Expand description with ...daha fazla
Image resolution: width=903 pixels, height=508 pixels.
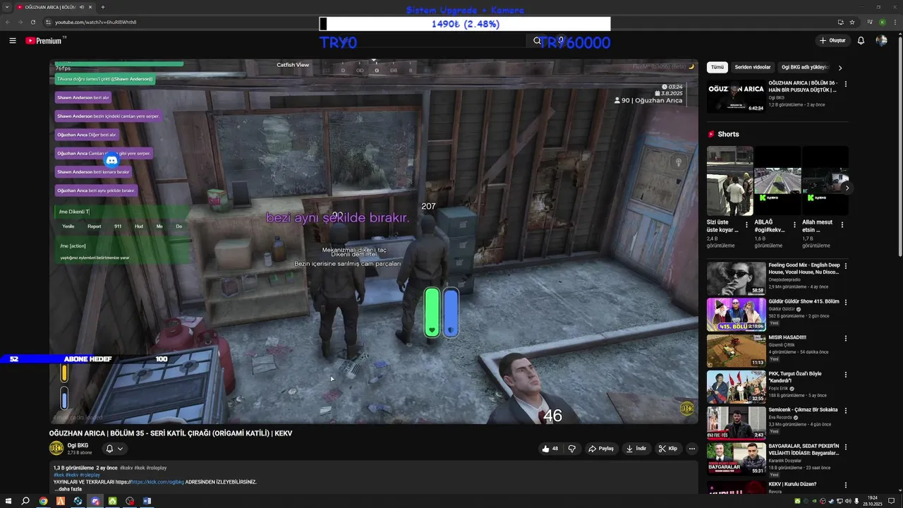(x=68, y=489)
